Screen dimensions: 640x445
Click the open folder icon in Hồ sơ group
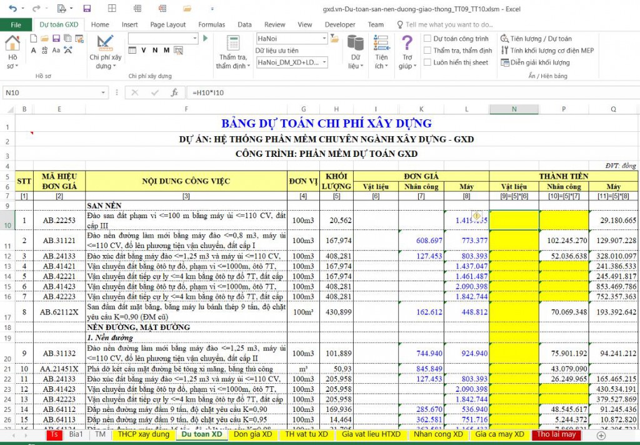point(45,38)
